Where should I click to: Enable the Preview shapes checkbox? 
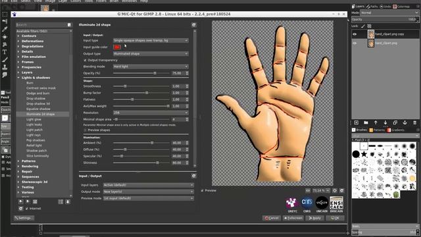85,130
